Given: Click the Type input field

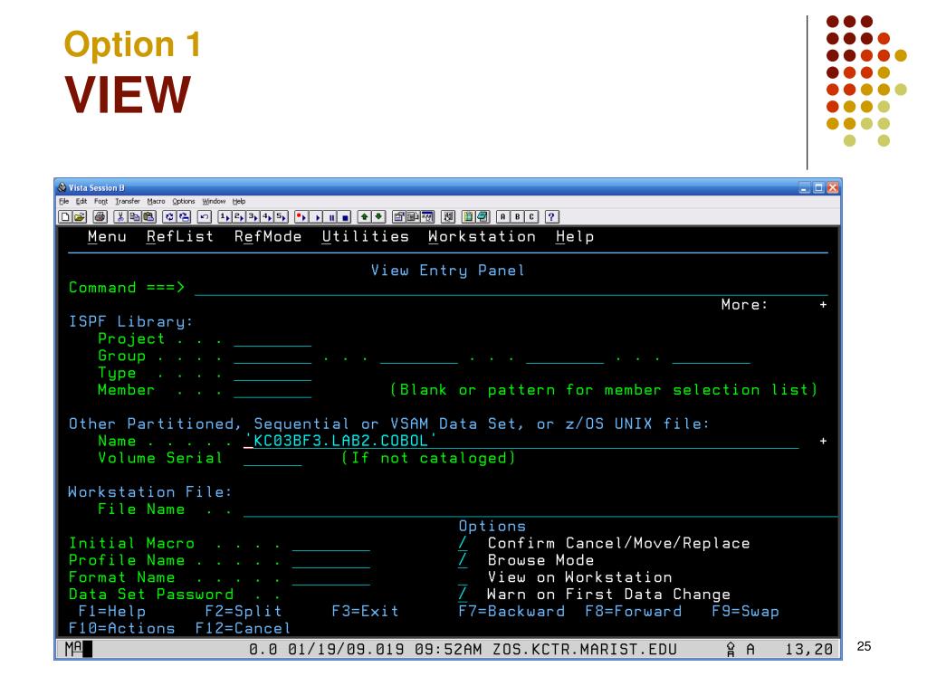Looking at the screenshot, I should tap(272, 374).
